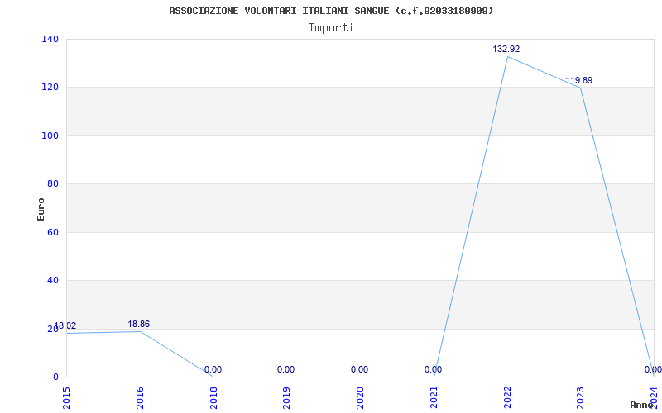Click the 2024 x-axis label
Screen dimensions: 662x413
[654, 398]
